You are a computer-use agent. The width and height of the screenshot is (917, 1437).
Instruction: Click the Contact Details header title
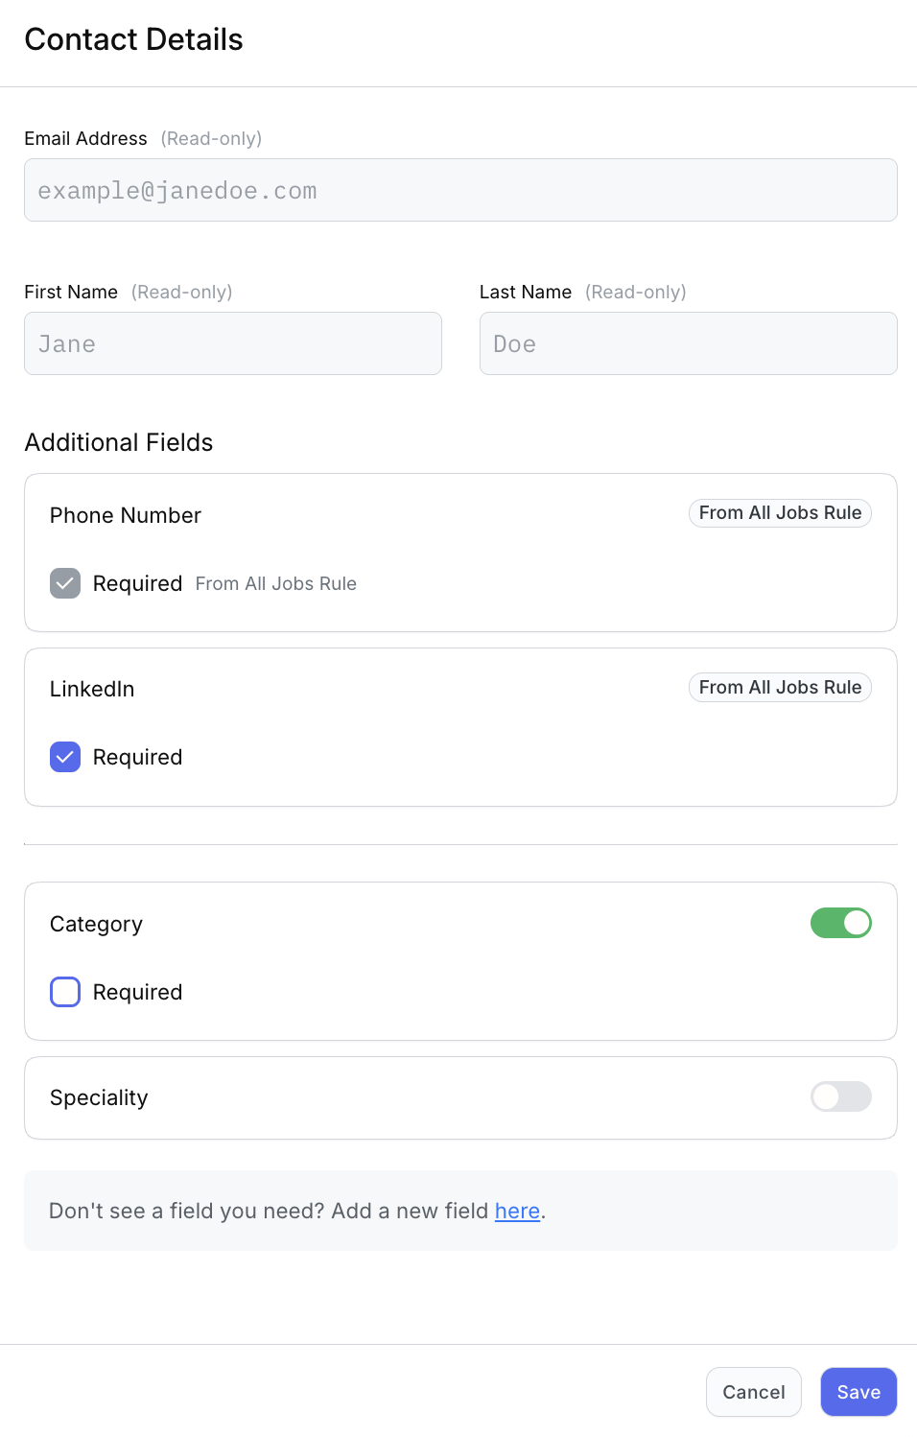134,39
